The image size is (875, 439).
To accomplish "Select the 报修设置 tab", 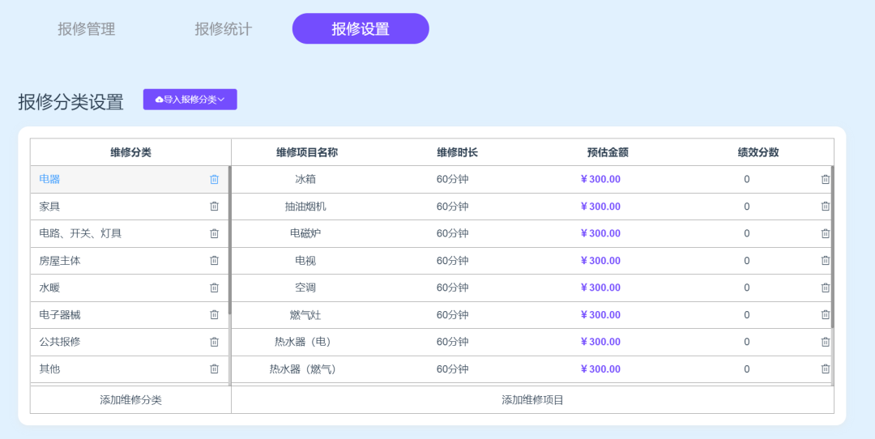I will pyautogui.click(x=361, y=28).
